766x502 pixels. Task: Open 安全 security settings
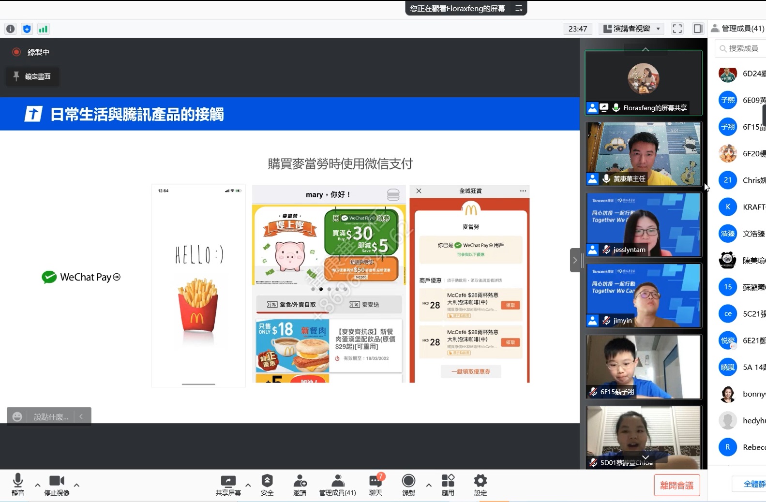267,485
